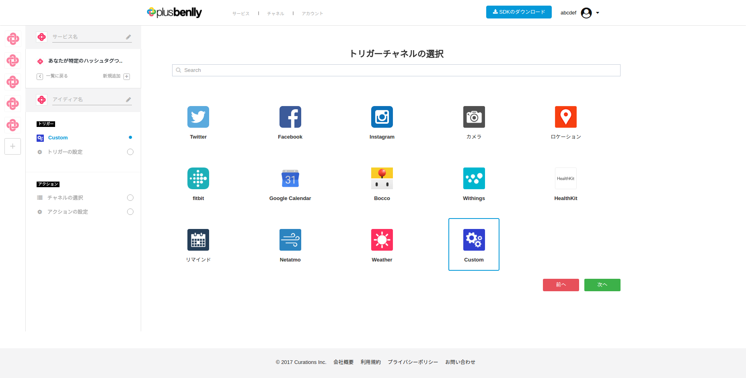Click the plusbenlly logo

(175, 12)
